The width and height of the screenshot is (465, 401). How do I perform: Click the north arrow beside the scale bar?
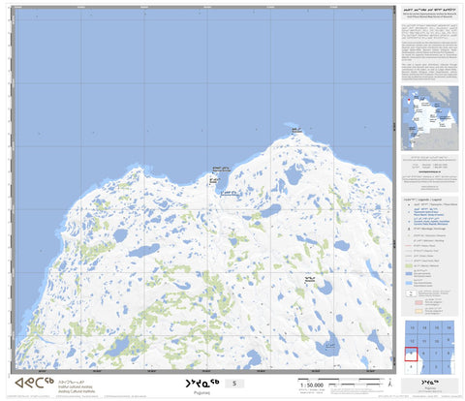coord(390,383)
